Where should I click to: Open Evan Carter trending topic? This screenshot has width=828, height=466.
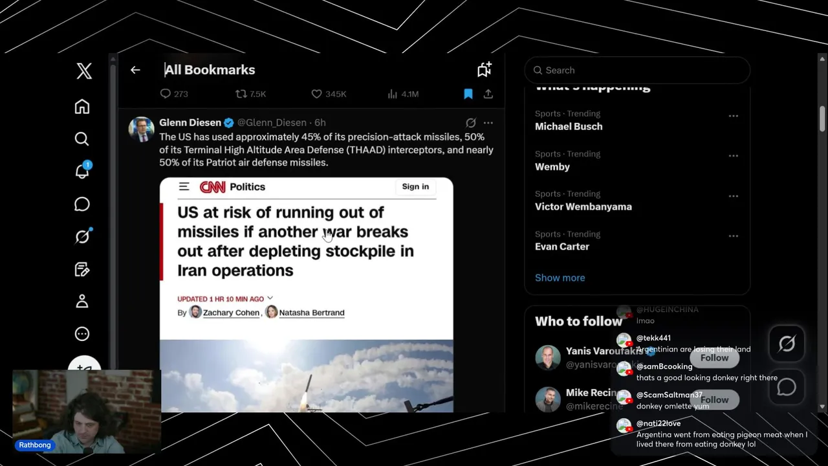point(562,247)
